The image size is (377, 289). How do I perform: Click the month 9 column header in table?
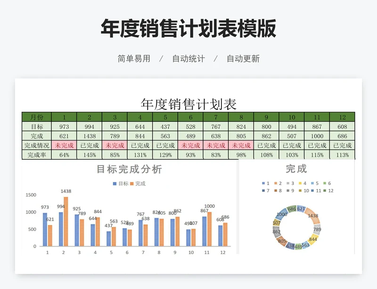tap(267, 117)
